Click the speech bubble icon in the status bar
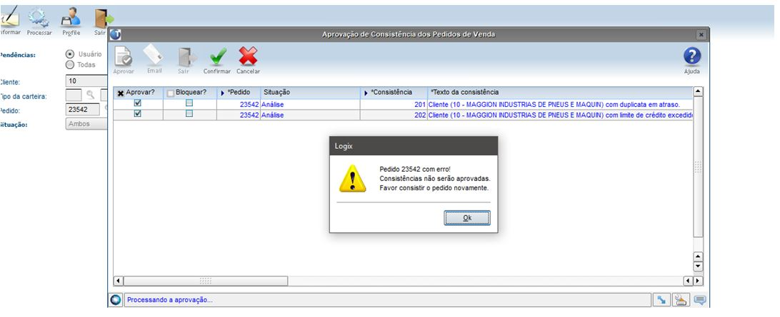The image size is (780, 317). tap(700, 300)
